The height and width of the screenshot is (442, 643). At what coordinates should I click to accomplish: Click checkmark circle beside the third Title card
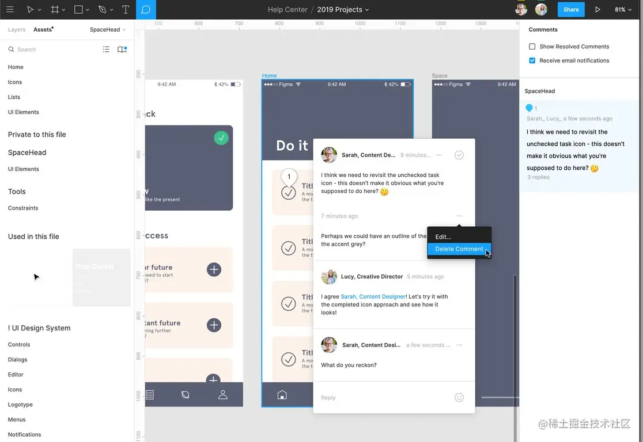pyautogui.click(x=288, y=303)
